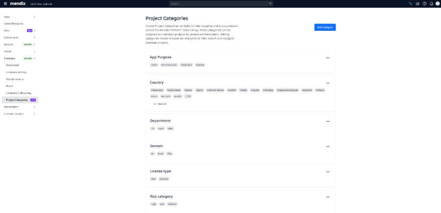Expand the Apps sidebar section
Viewport: 441px width, 213px height.
(34, 17)
